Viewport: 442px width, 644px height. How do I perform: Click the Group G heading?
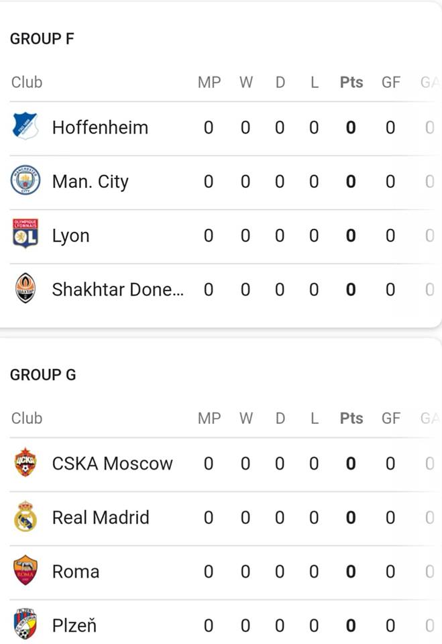click(x=43, y=375)
